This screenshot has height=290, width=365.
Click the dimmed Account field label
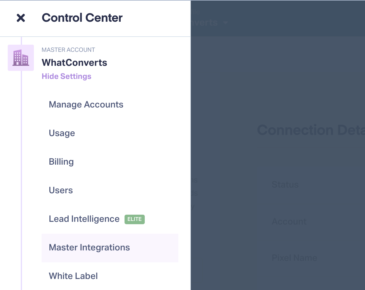tap(289, 222)
